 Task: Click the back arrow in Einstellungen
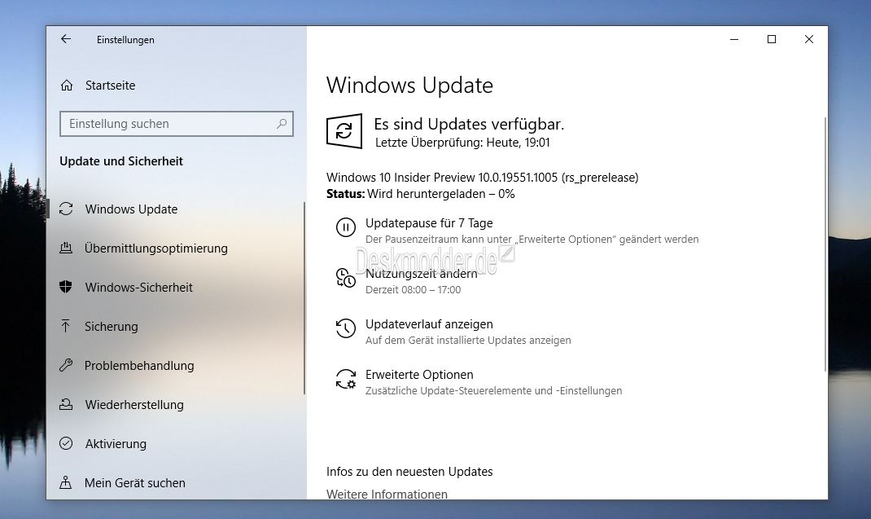[66, 39]
